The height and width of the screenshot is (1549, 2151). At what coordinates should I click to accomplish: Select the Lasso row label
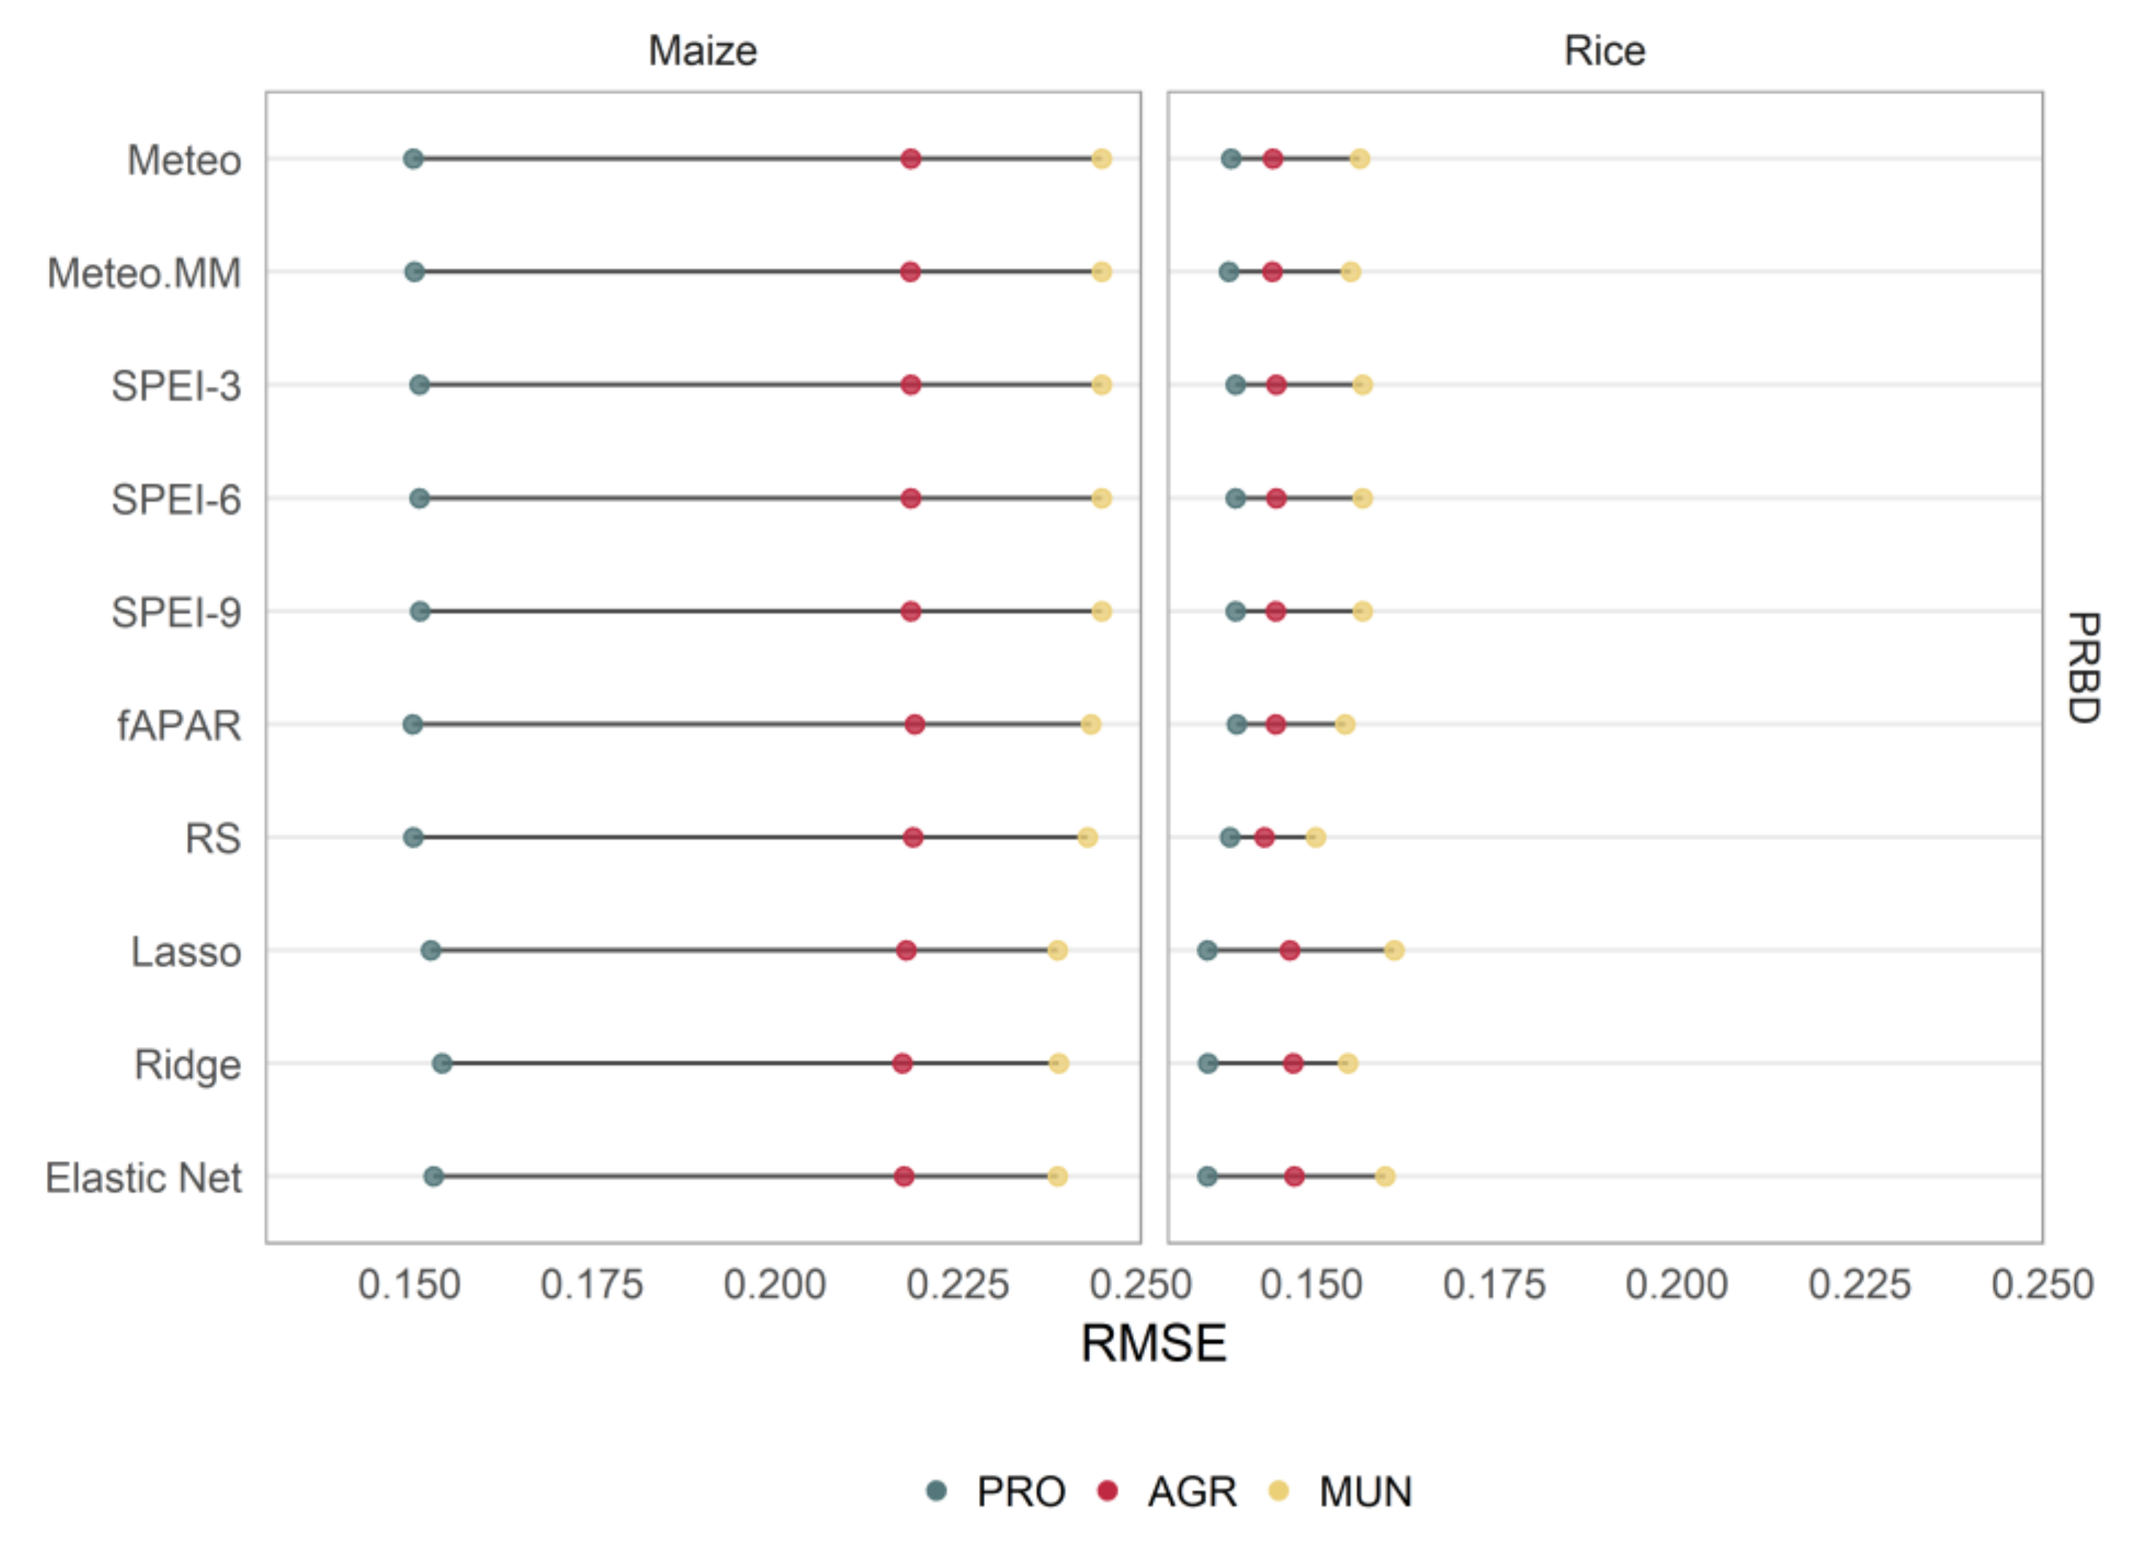[x=186, y=952]
